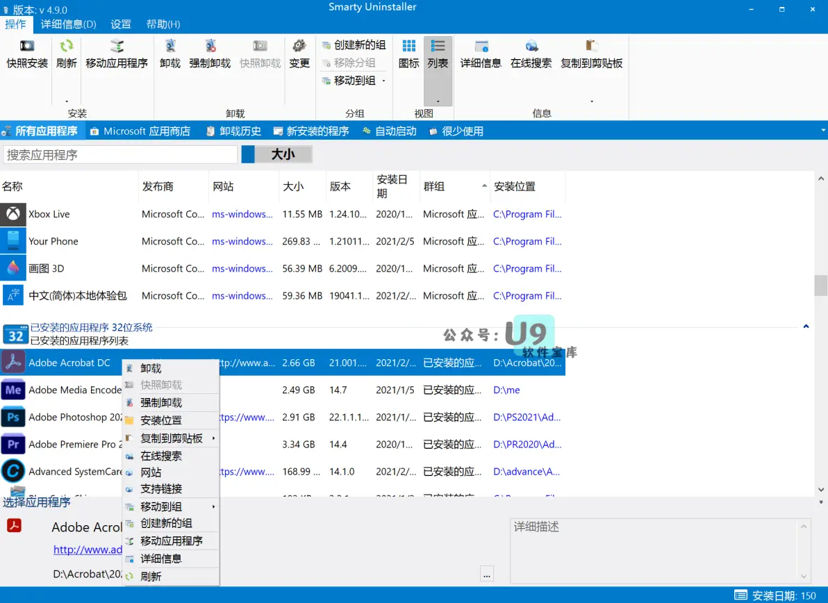This screenshot has width=828, height=603.
Task: Choose 移动应用程序 in the context menu
Action: tap(171, 540)
